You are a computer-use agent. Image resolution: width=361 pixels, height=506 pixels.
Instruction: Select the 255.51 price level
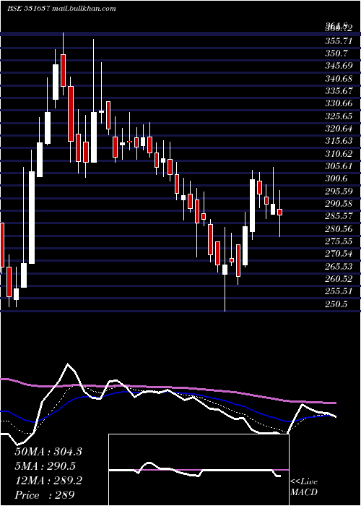[x=338, y=291]
